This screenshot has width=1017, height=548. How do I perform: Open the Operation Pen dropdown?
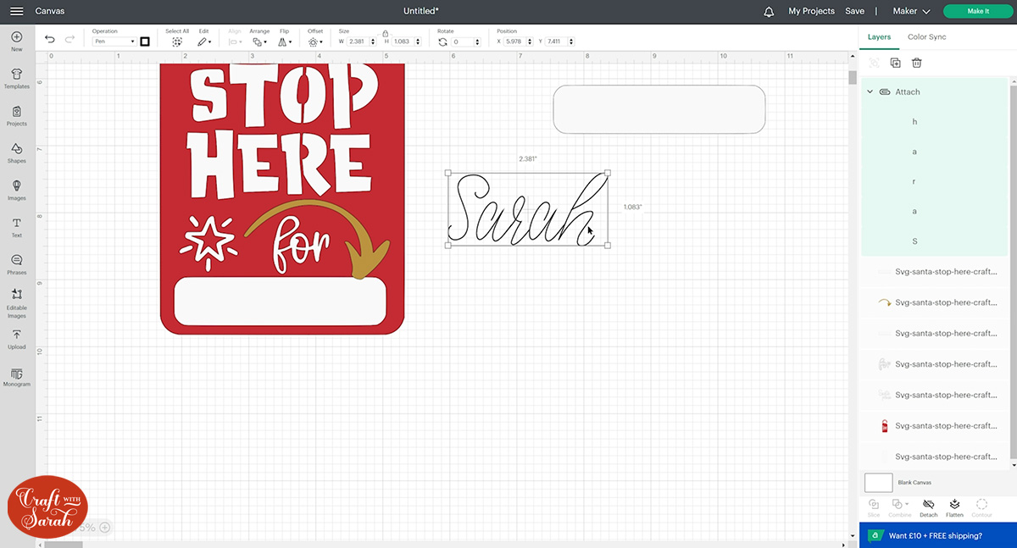point(114,42)
